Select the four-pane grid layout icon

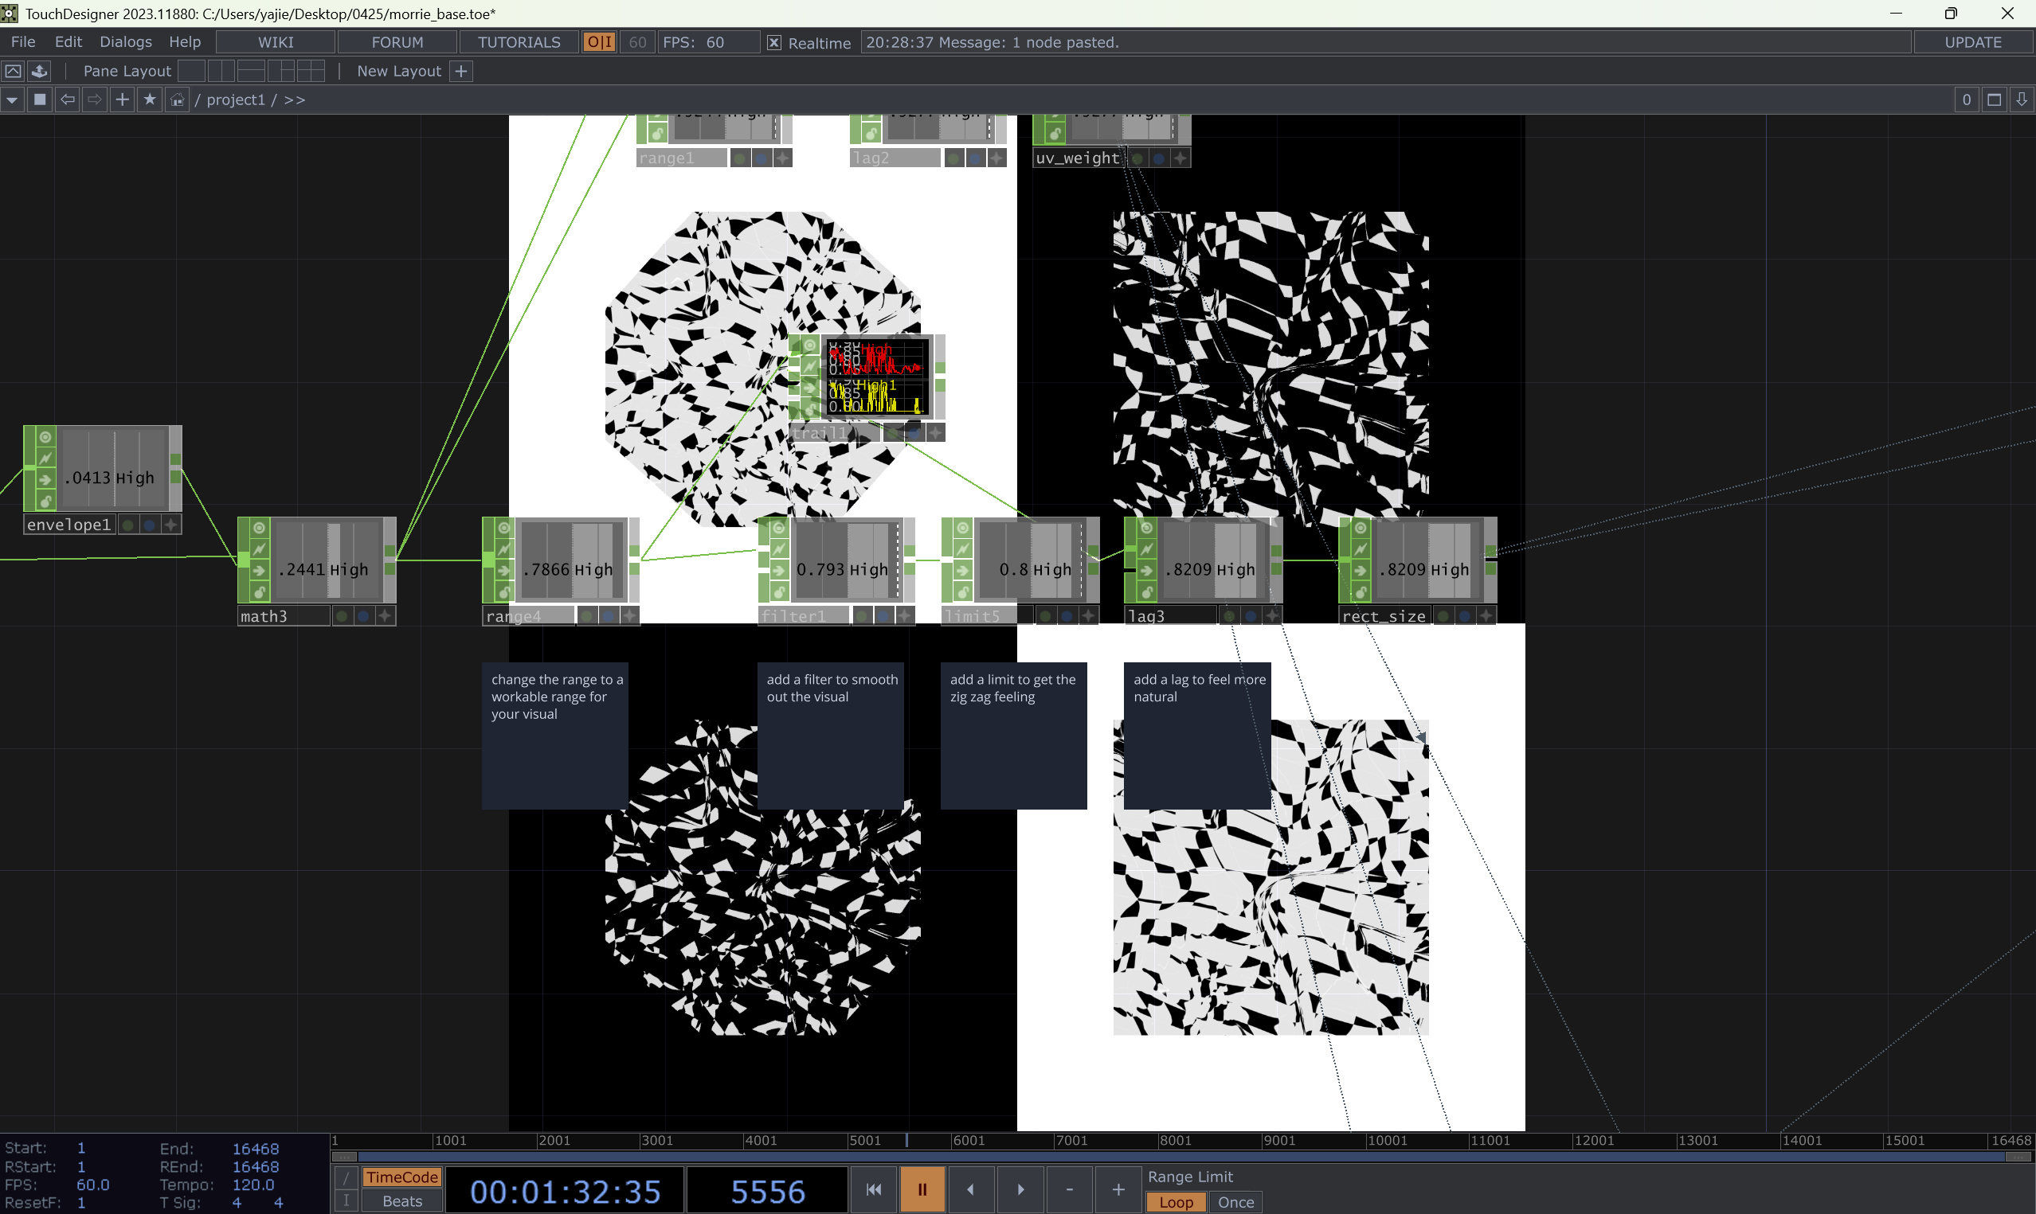311,71
